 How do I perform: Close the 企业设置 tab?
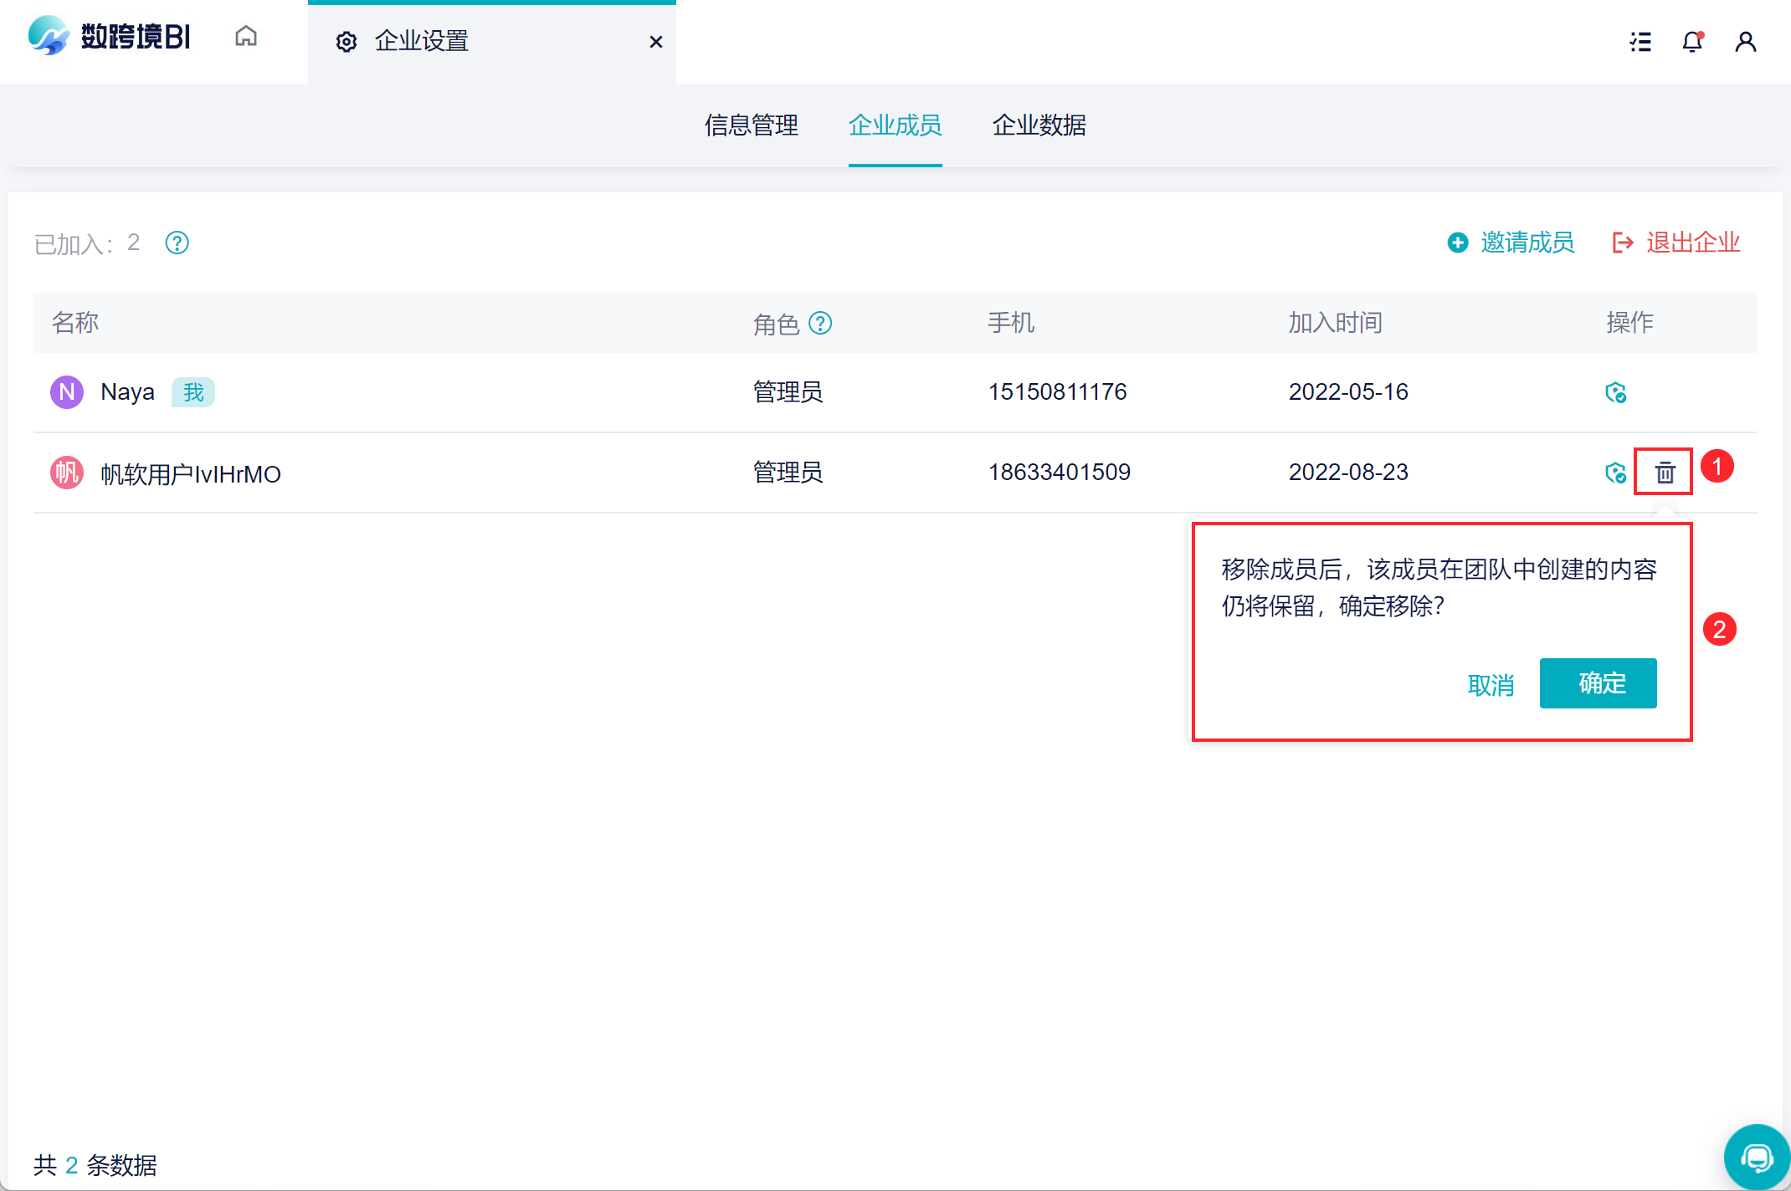point(656,42)
